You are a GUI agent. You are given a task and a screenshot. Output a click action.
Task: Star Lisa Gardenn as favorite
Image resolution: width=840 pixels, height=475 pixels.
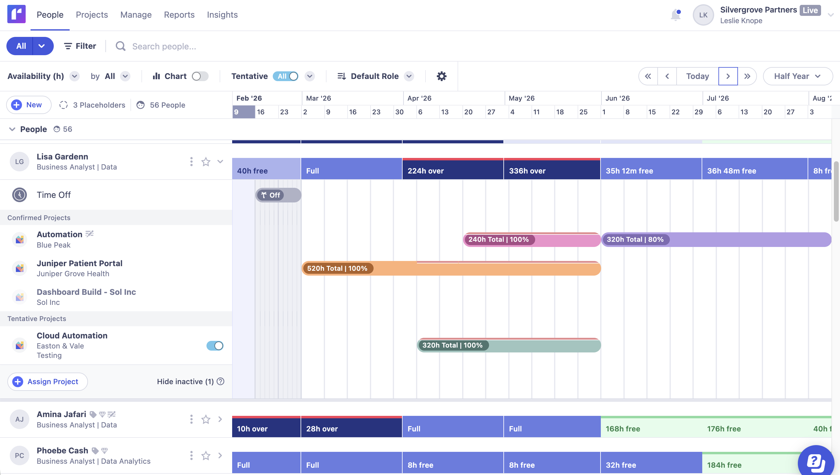(206, 162)
